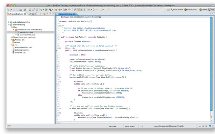
Task: Click the Print toolbar icon
Action: point(21,10)
